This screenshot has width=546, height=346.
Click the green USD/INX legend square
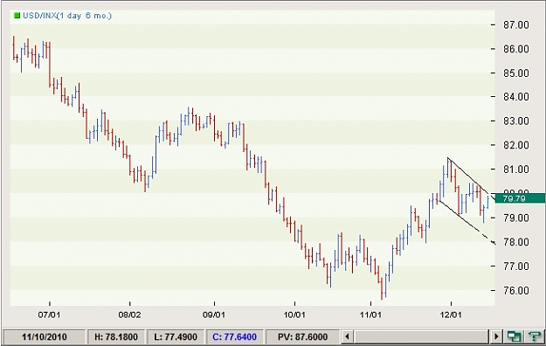point(17,16)
